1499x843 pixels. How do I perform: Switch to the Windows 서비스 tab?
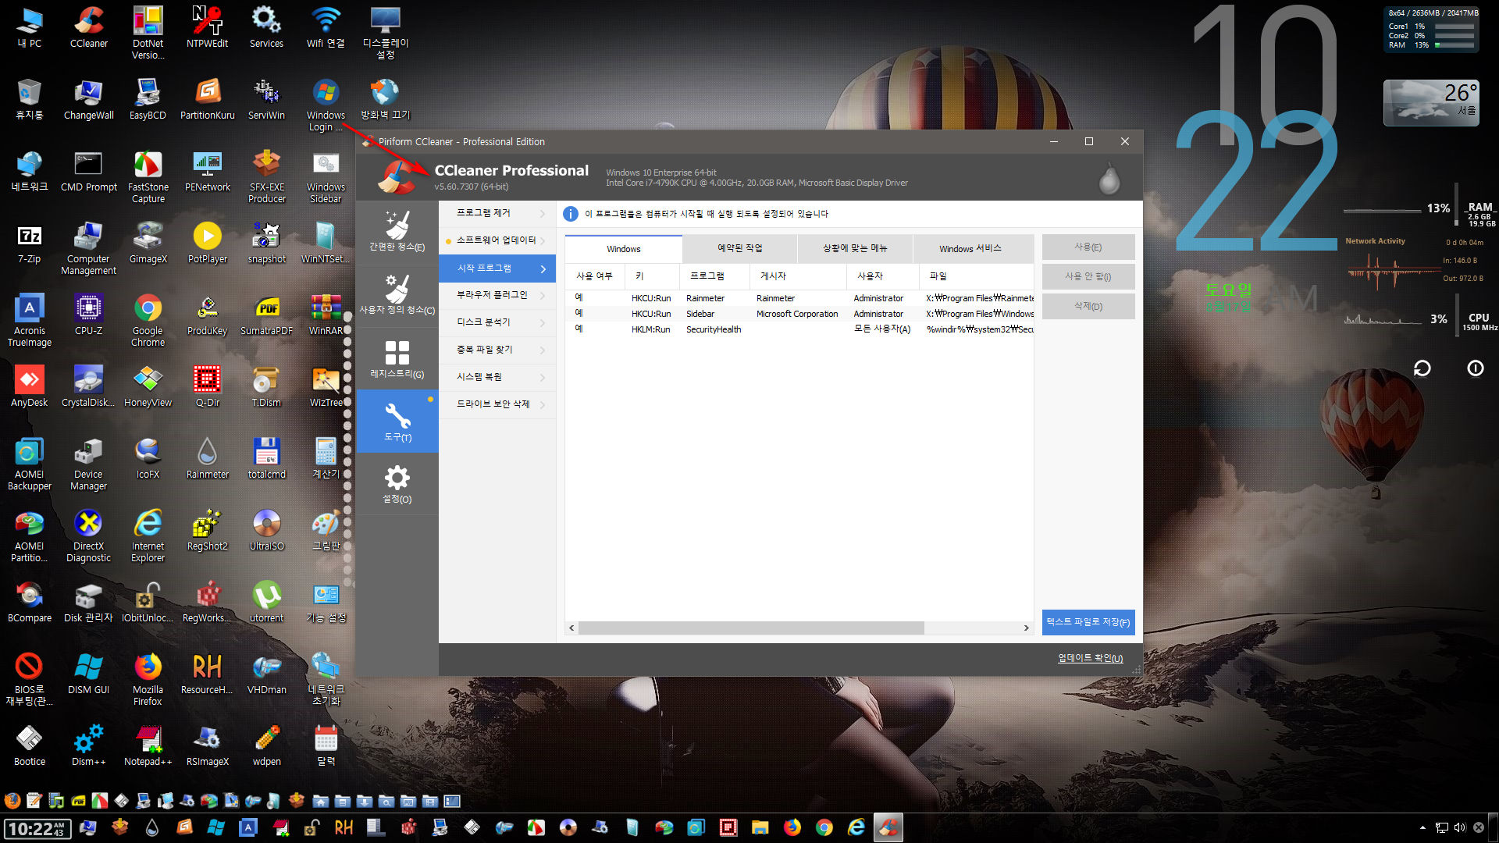click(x=973, y=248)
